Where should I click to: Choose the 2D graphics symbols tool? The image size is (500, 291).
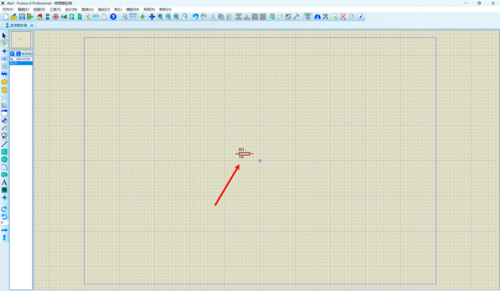pyautogui.click(x=4, y=190)
